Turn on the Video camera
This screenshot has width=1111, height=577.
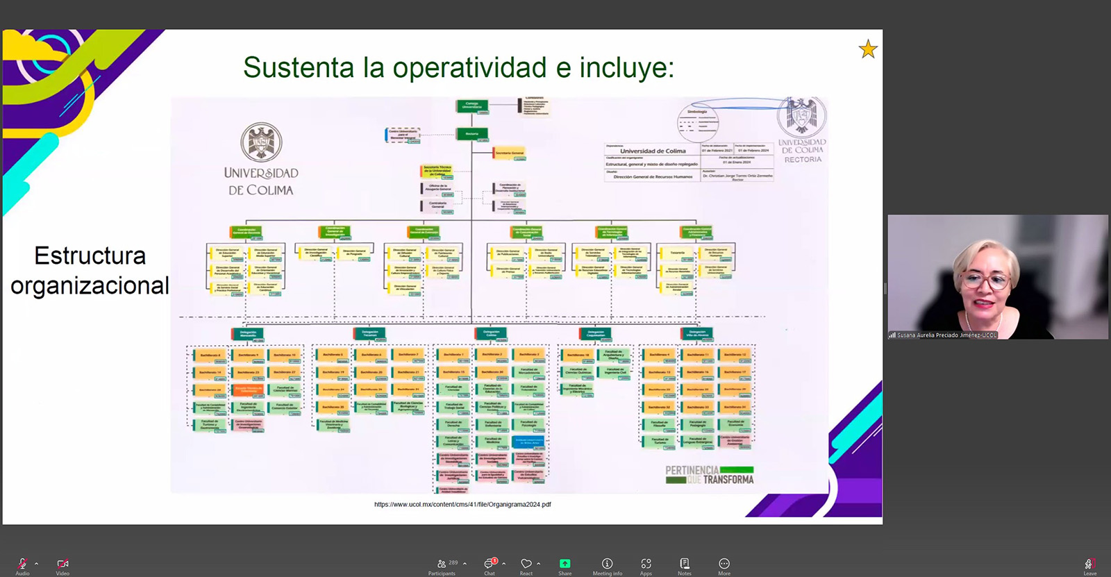tap(62, 564)
